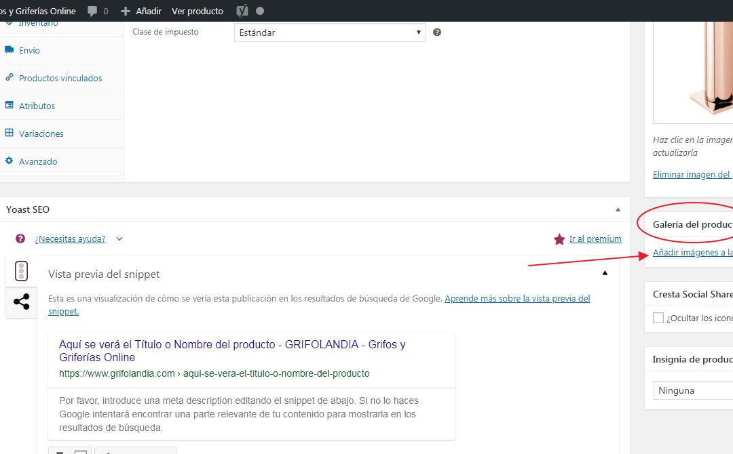Click Añadir in the admin bar
This screenshot has width=733, height=454.
149,11
